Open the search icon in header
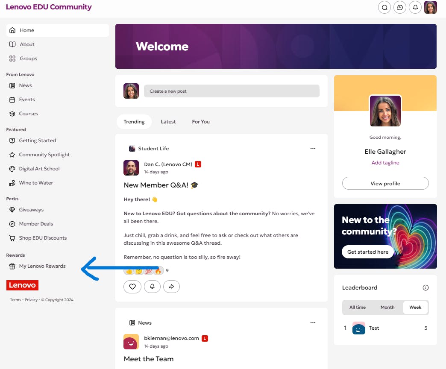 pyautogui.click(x=384, y=7)
